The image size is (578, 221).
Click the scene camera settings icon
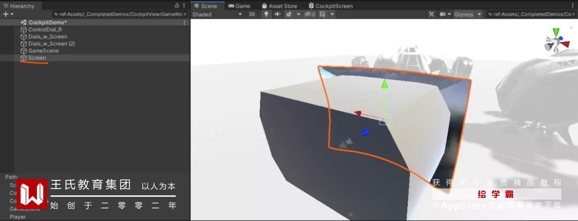tap(443, 14)
